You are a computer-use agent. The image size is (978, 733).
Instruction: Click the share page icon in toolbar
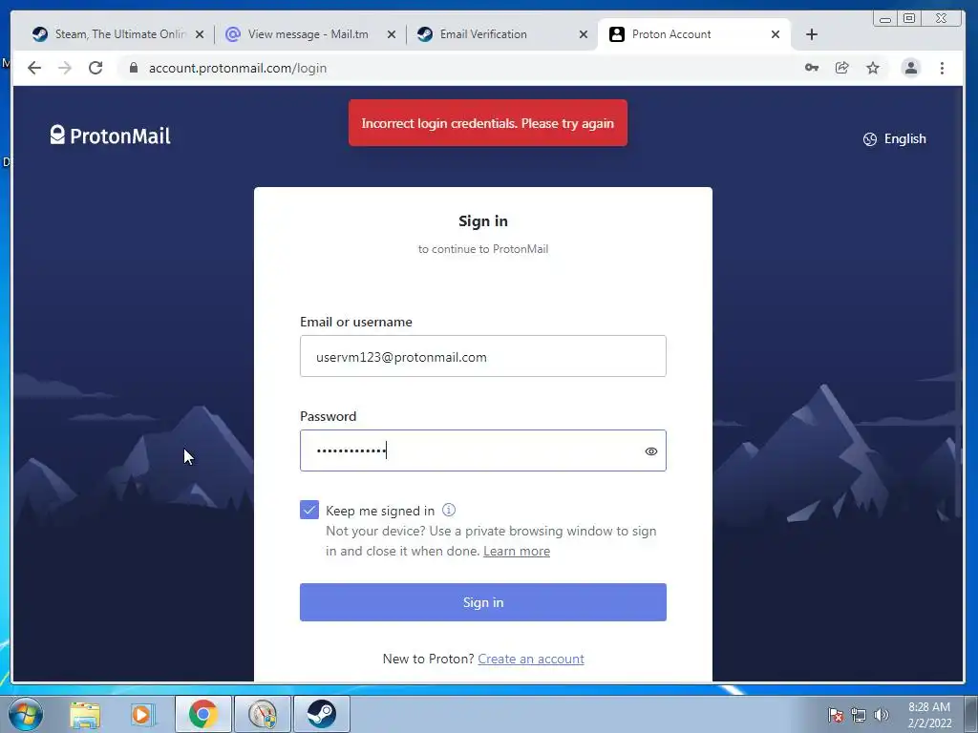click(x=842, y=68)
